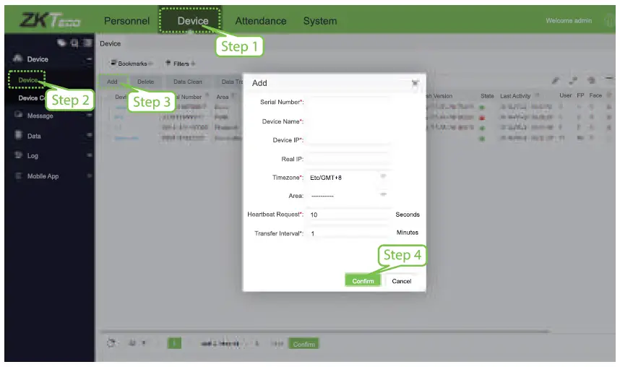Expand the Data sidebar section
620x367 pixels.
(x=90, y=135)
